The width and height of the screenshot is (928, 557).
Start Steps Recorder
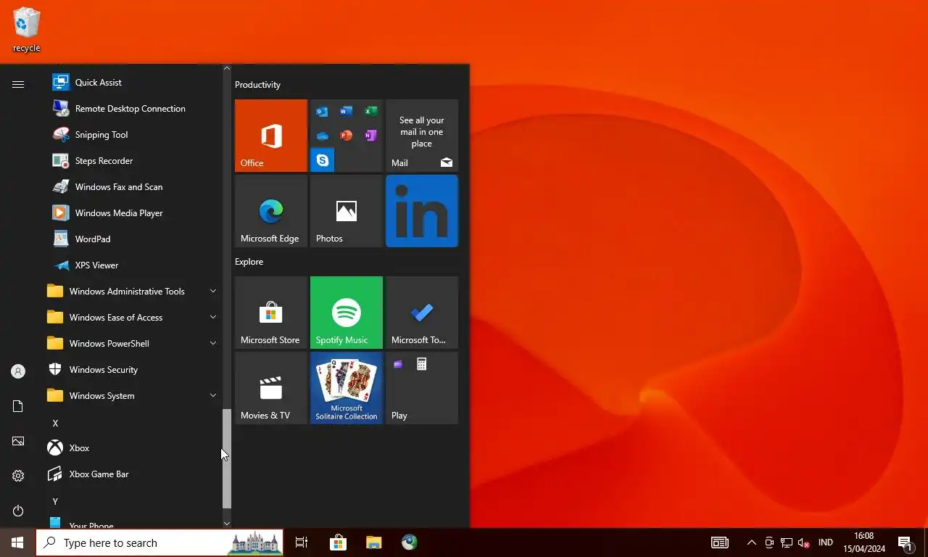[133, 161]
